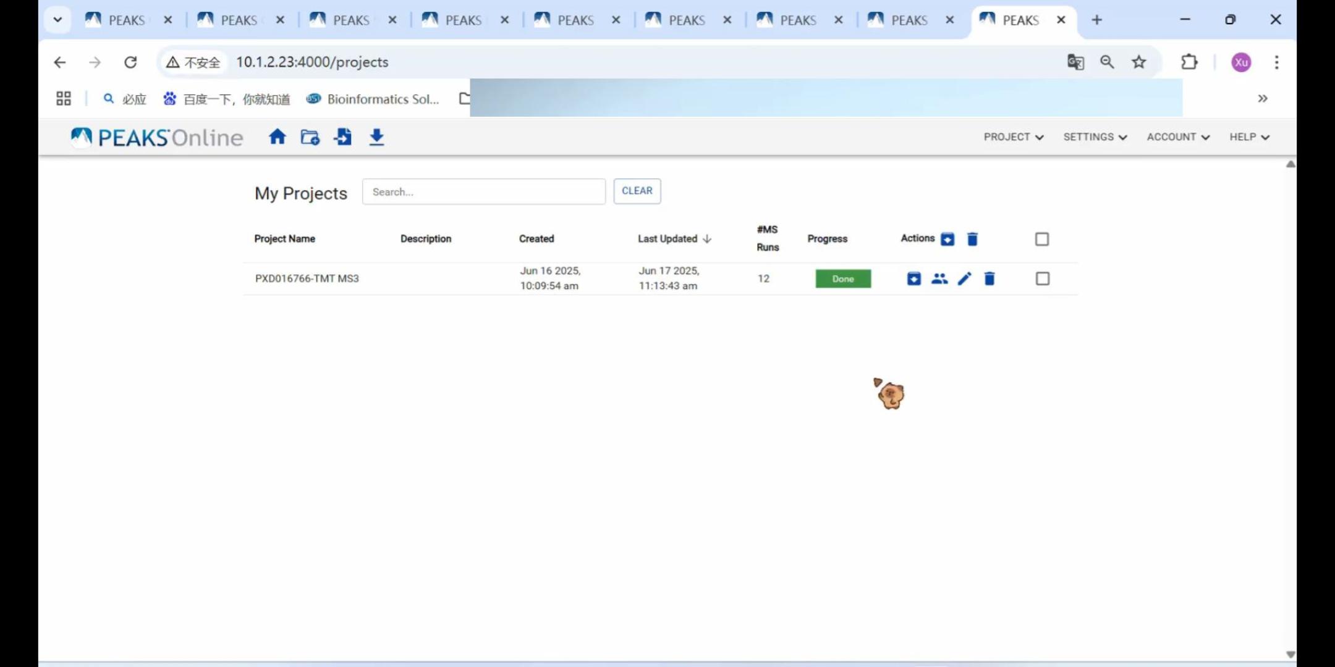Focus the project Search field

[x=483, y=192]
